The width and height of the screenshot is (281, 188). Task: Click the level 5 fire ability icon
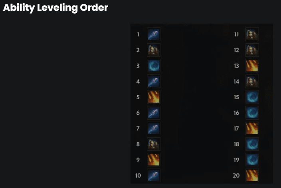pos(154,97)
